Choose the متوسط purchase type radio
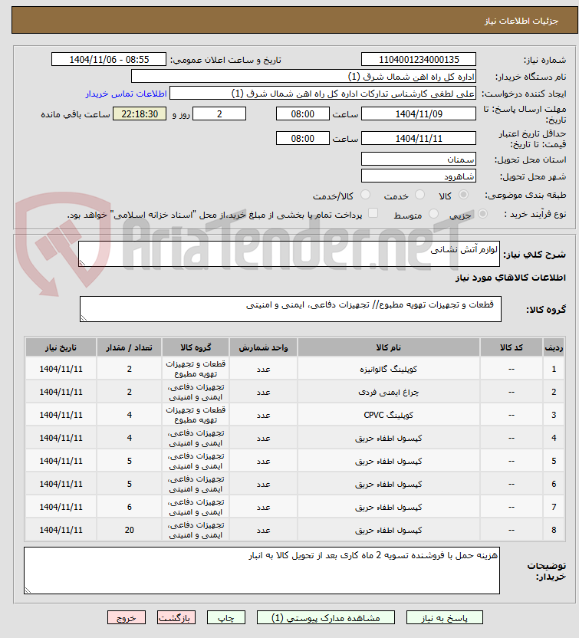The width and height of the screenshot is (579, 638). click(x=434, y=214)
